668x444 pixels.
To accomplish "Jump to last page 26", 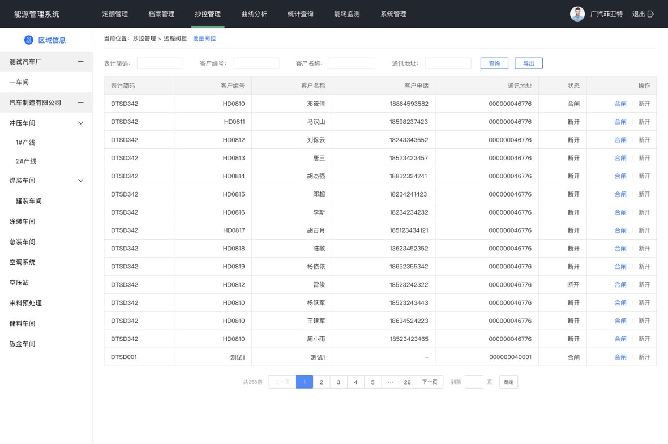I will 407,382.
